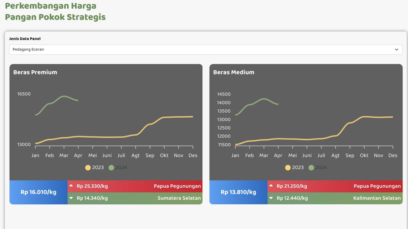408x229 pixels.
Task: Toggle 2023 legend in Beras Premium chart
Action: coord(94,167)
